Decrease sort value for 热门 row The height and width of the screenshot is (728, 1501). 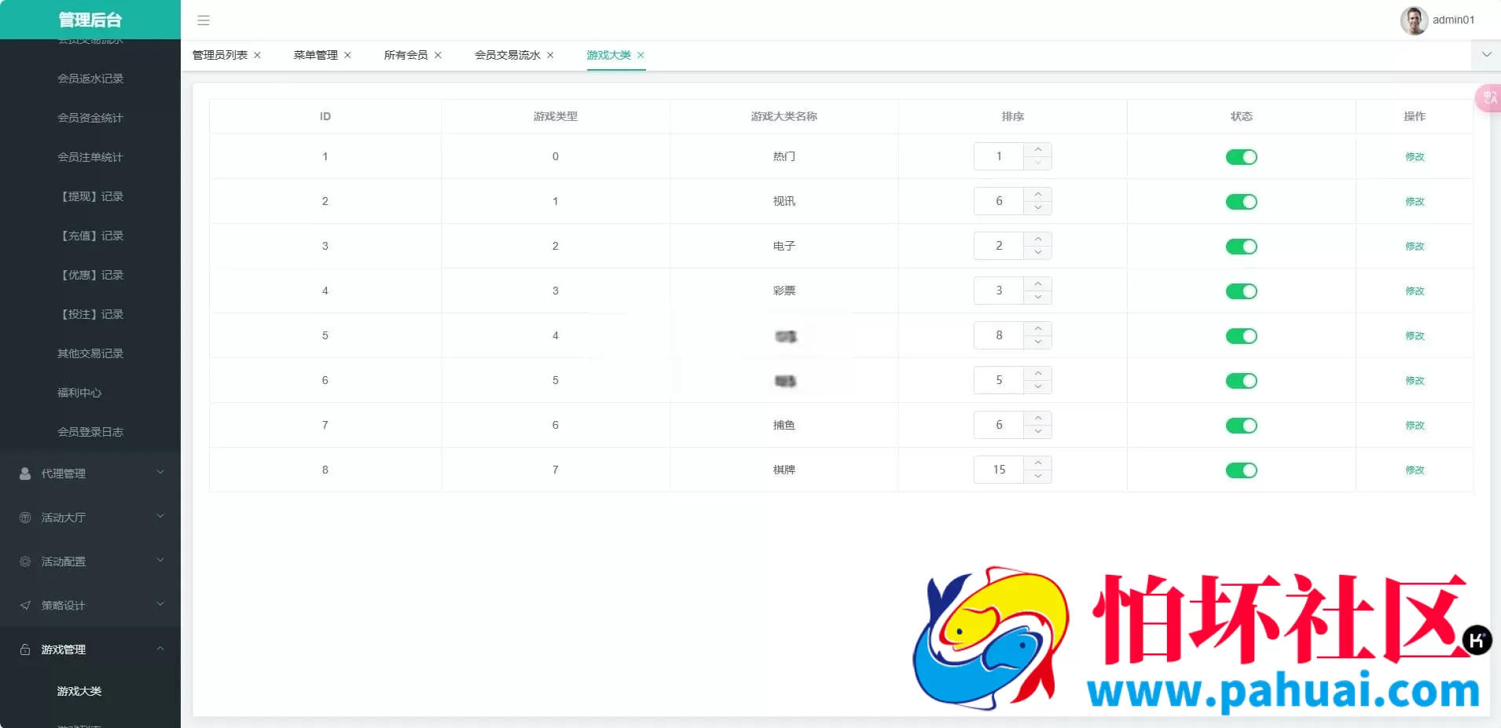coord(1038,163)
